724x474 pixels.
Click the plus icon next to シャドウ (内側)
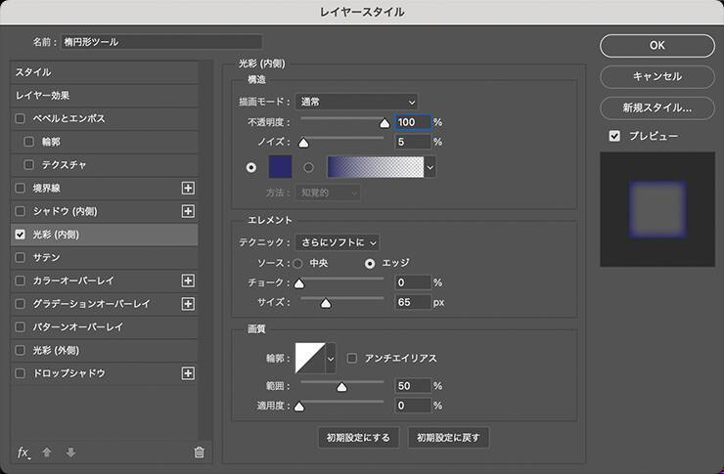tap(189, 211)
